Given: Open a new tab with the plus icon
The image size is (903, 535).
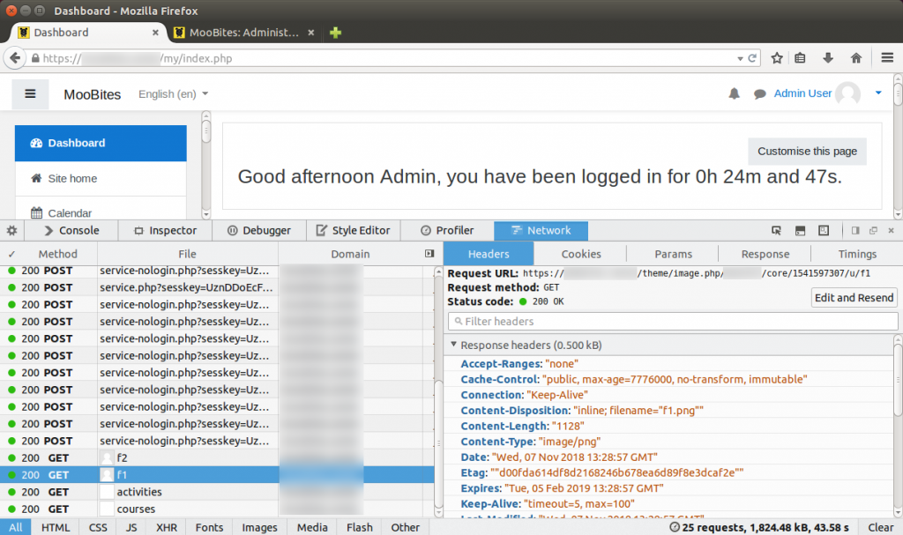Looking at the screenshot, I should 335,33.
